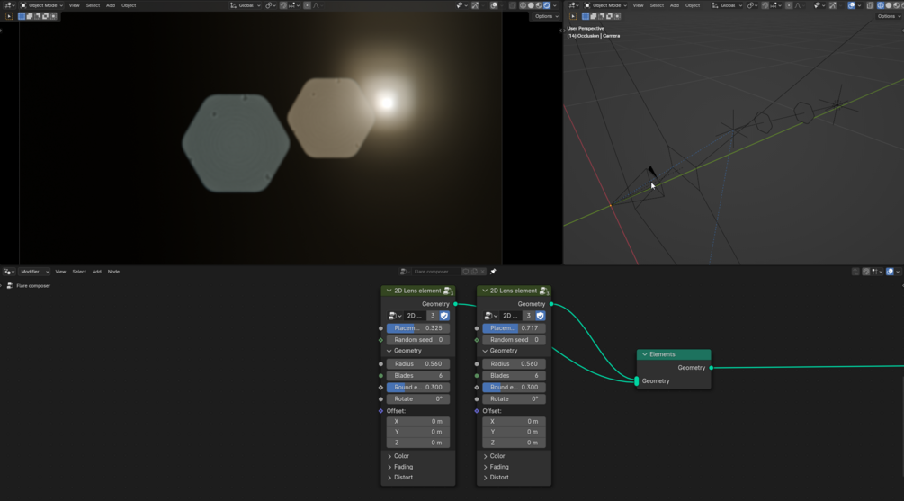Select rendered shading mode in left viewport
The height and width of the screenshot is (501, 904).
pos(547,5)
